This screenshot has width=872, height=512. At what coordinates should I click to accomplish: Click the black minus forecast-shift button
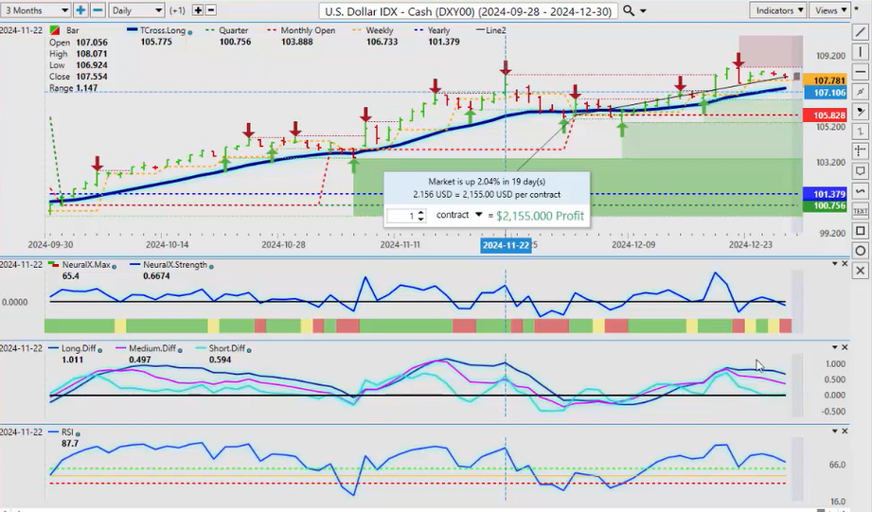211,10
